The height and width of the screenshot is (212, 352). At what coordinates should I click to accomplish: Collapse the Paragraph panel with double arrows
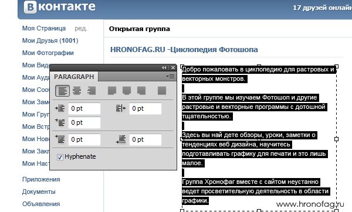tap(164, 68)
